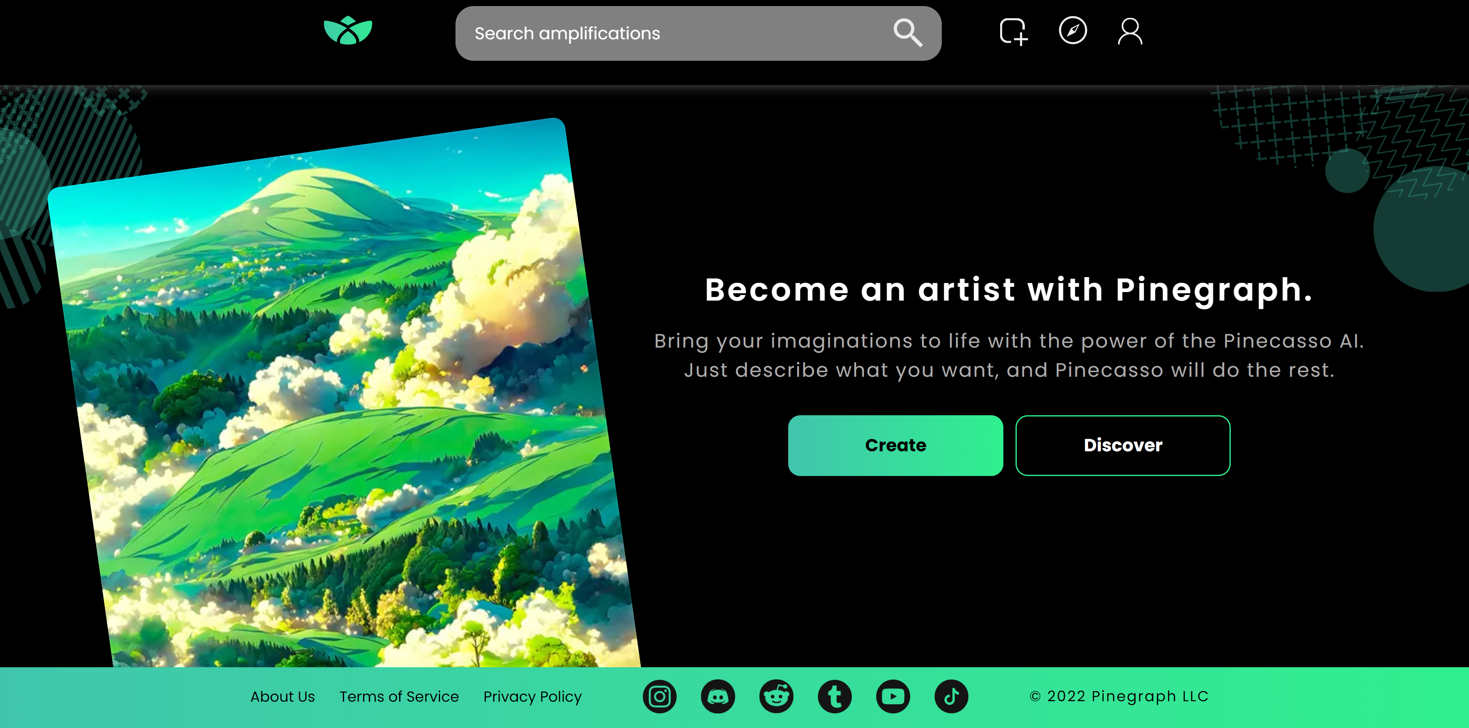The height and width of the screenshot is (728, 1469).
Task: Click the Pinegraph leaf logo
Action: click(x=348, y=31)
